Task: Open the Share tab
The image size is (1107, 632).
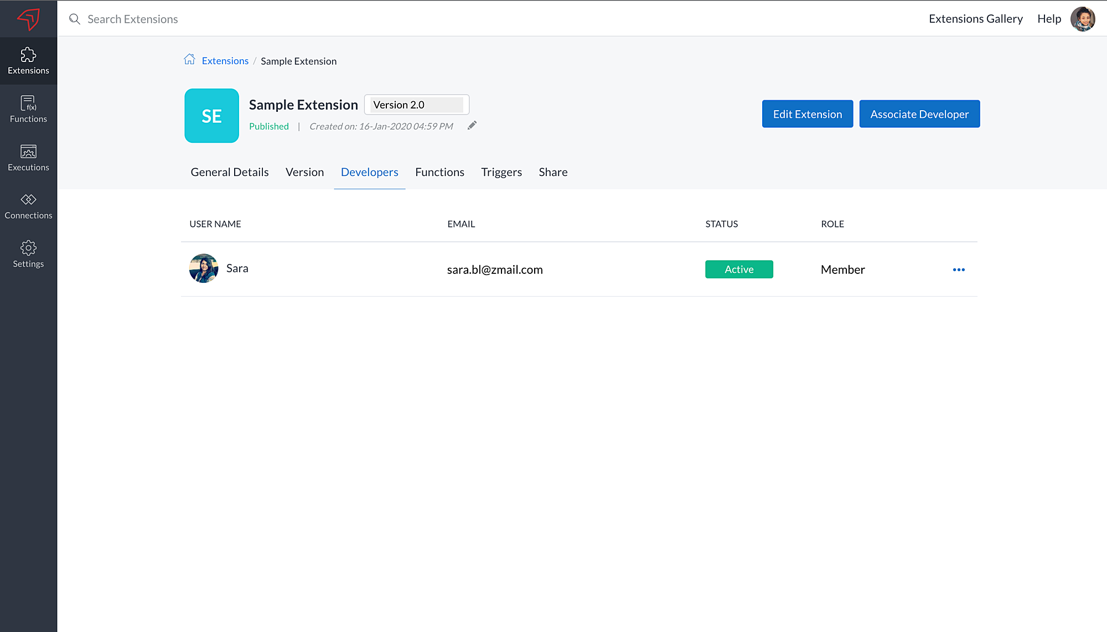Action: 553,172
